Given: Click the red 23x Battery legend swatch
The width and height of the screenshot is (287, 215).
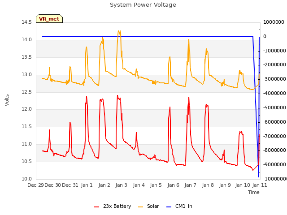Looking at the screenshot, I should click(x=97, y=207).
